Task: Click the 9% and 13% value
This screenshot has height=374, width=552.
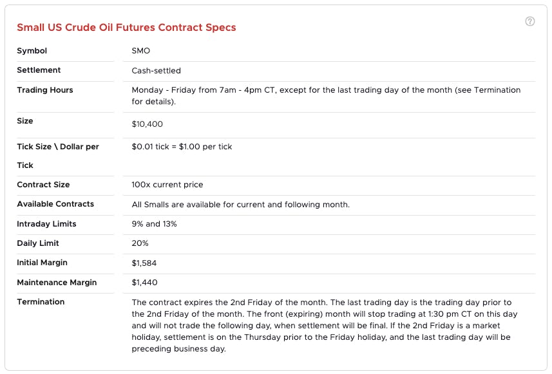Action: 154,224
